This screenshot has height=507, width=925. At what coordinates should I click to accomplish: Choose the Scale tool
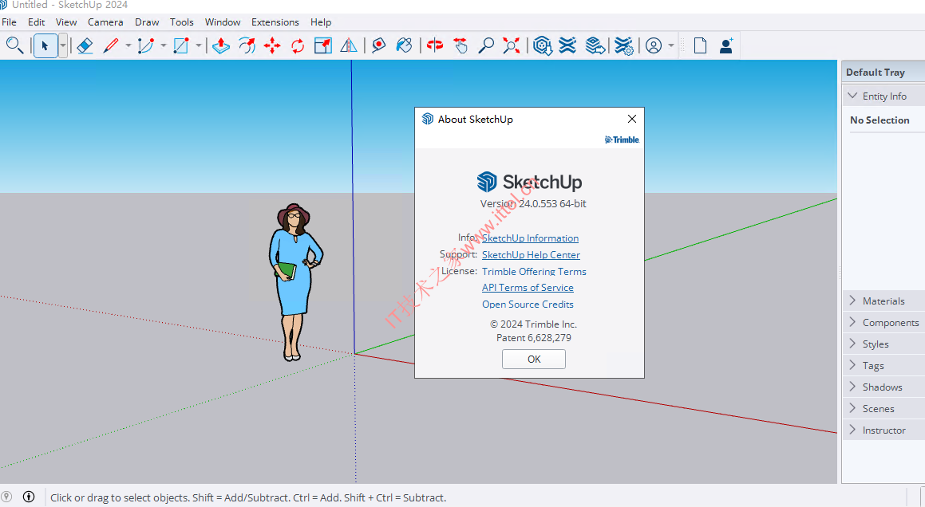tap(323, 45)
